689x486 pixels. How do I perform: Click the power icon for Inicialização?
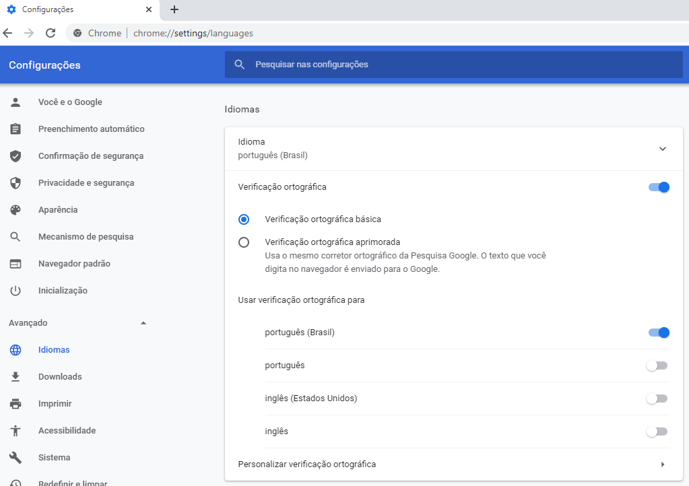(15, 291)
